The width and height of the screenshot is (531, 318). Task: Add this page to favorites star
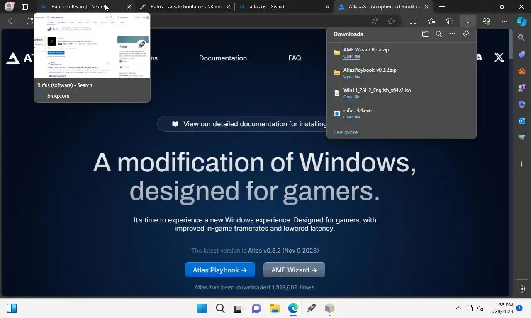click(391, 21)
